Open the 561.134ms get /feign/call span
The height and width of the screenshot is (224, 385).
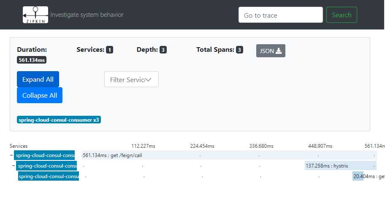229,155
